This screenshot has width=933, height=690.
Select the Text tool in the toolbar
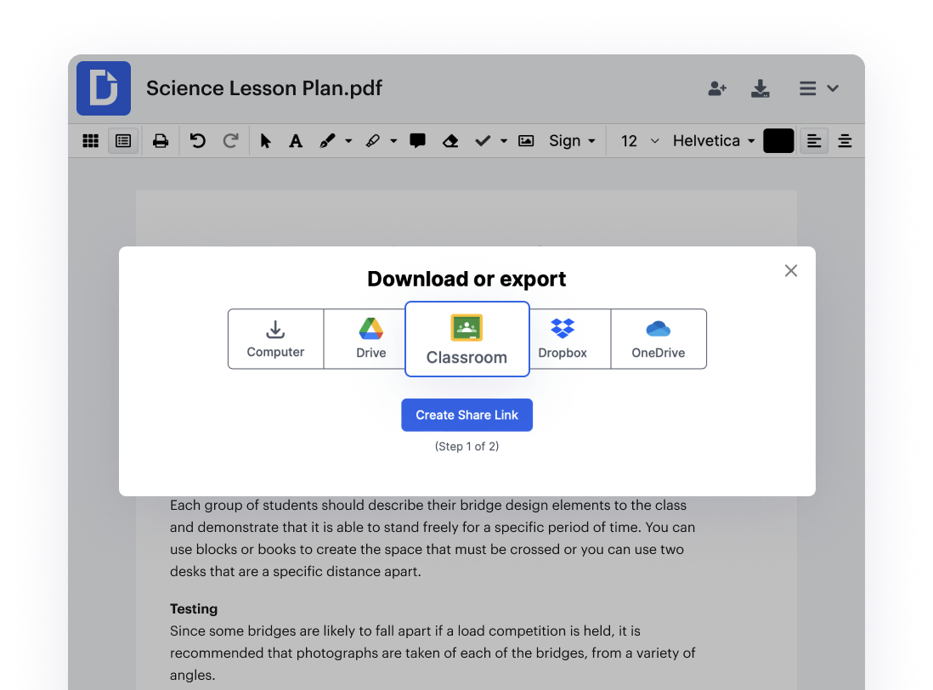point(295,140)
